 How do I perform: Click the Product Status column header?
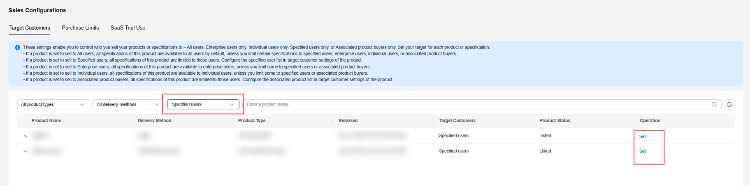tap(555, 121)
